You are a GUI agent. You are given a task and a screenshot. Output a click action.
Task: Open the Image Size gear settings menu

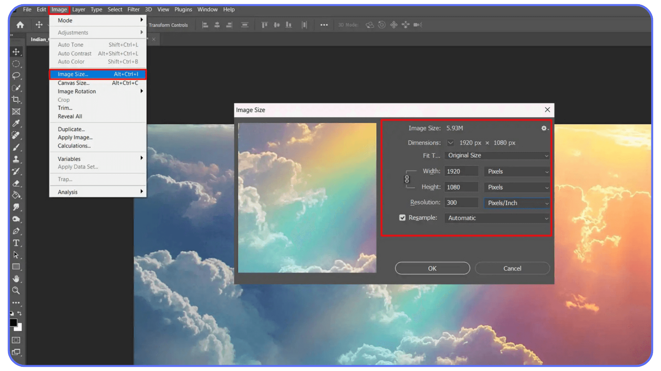pos(544,128)
